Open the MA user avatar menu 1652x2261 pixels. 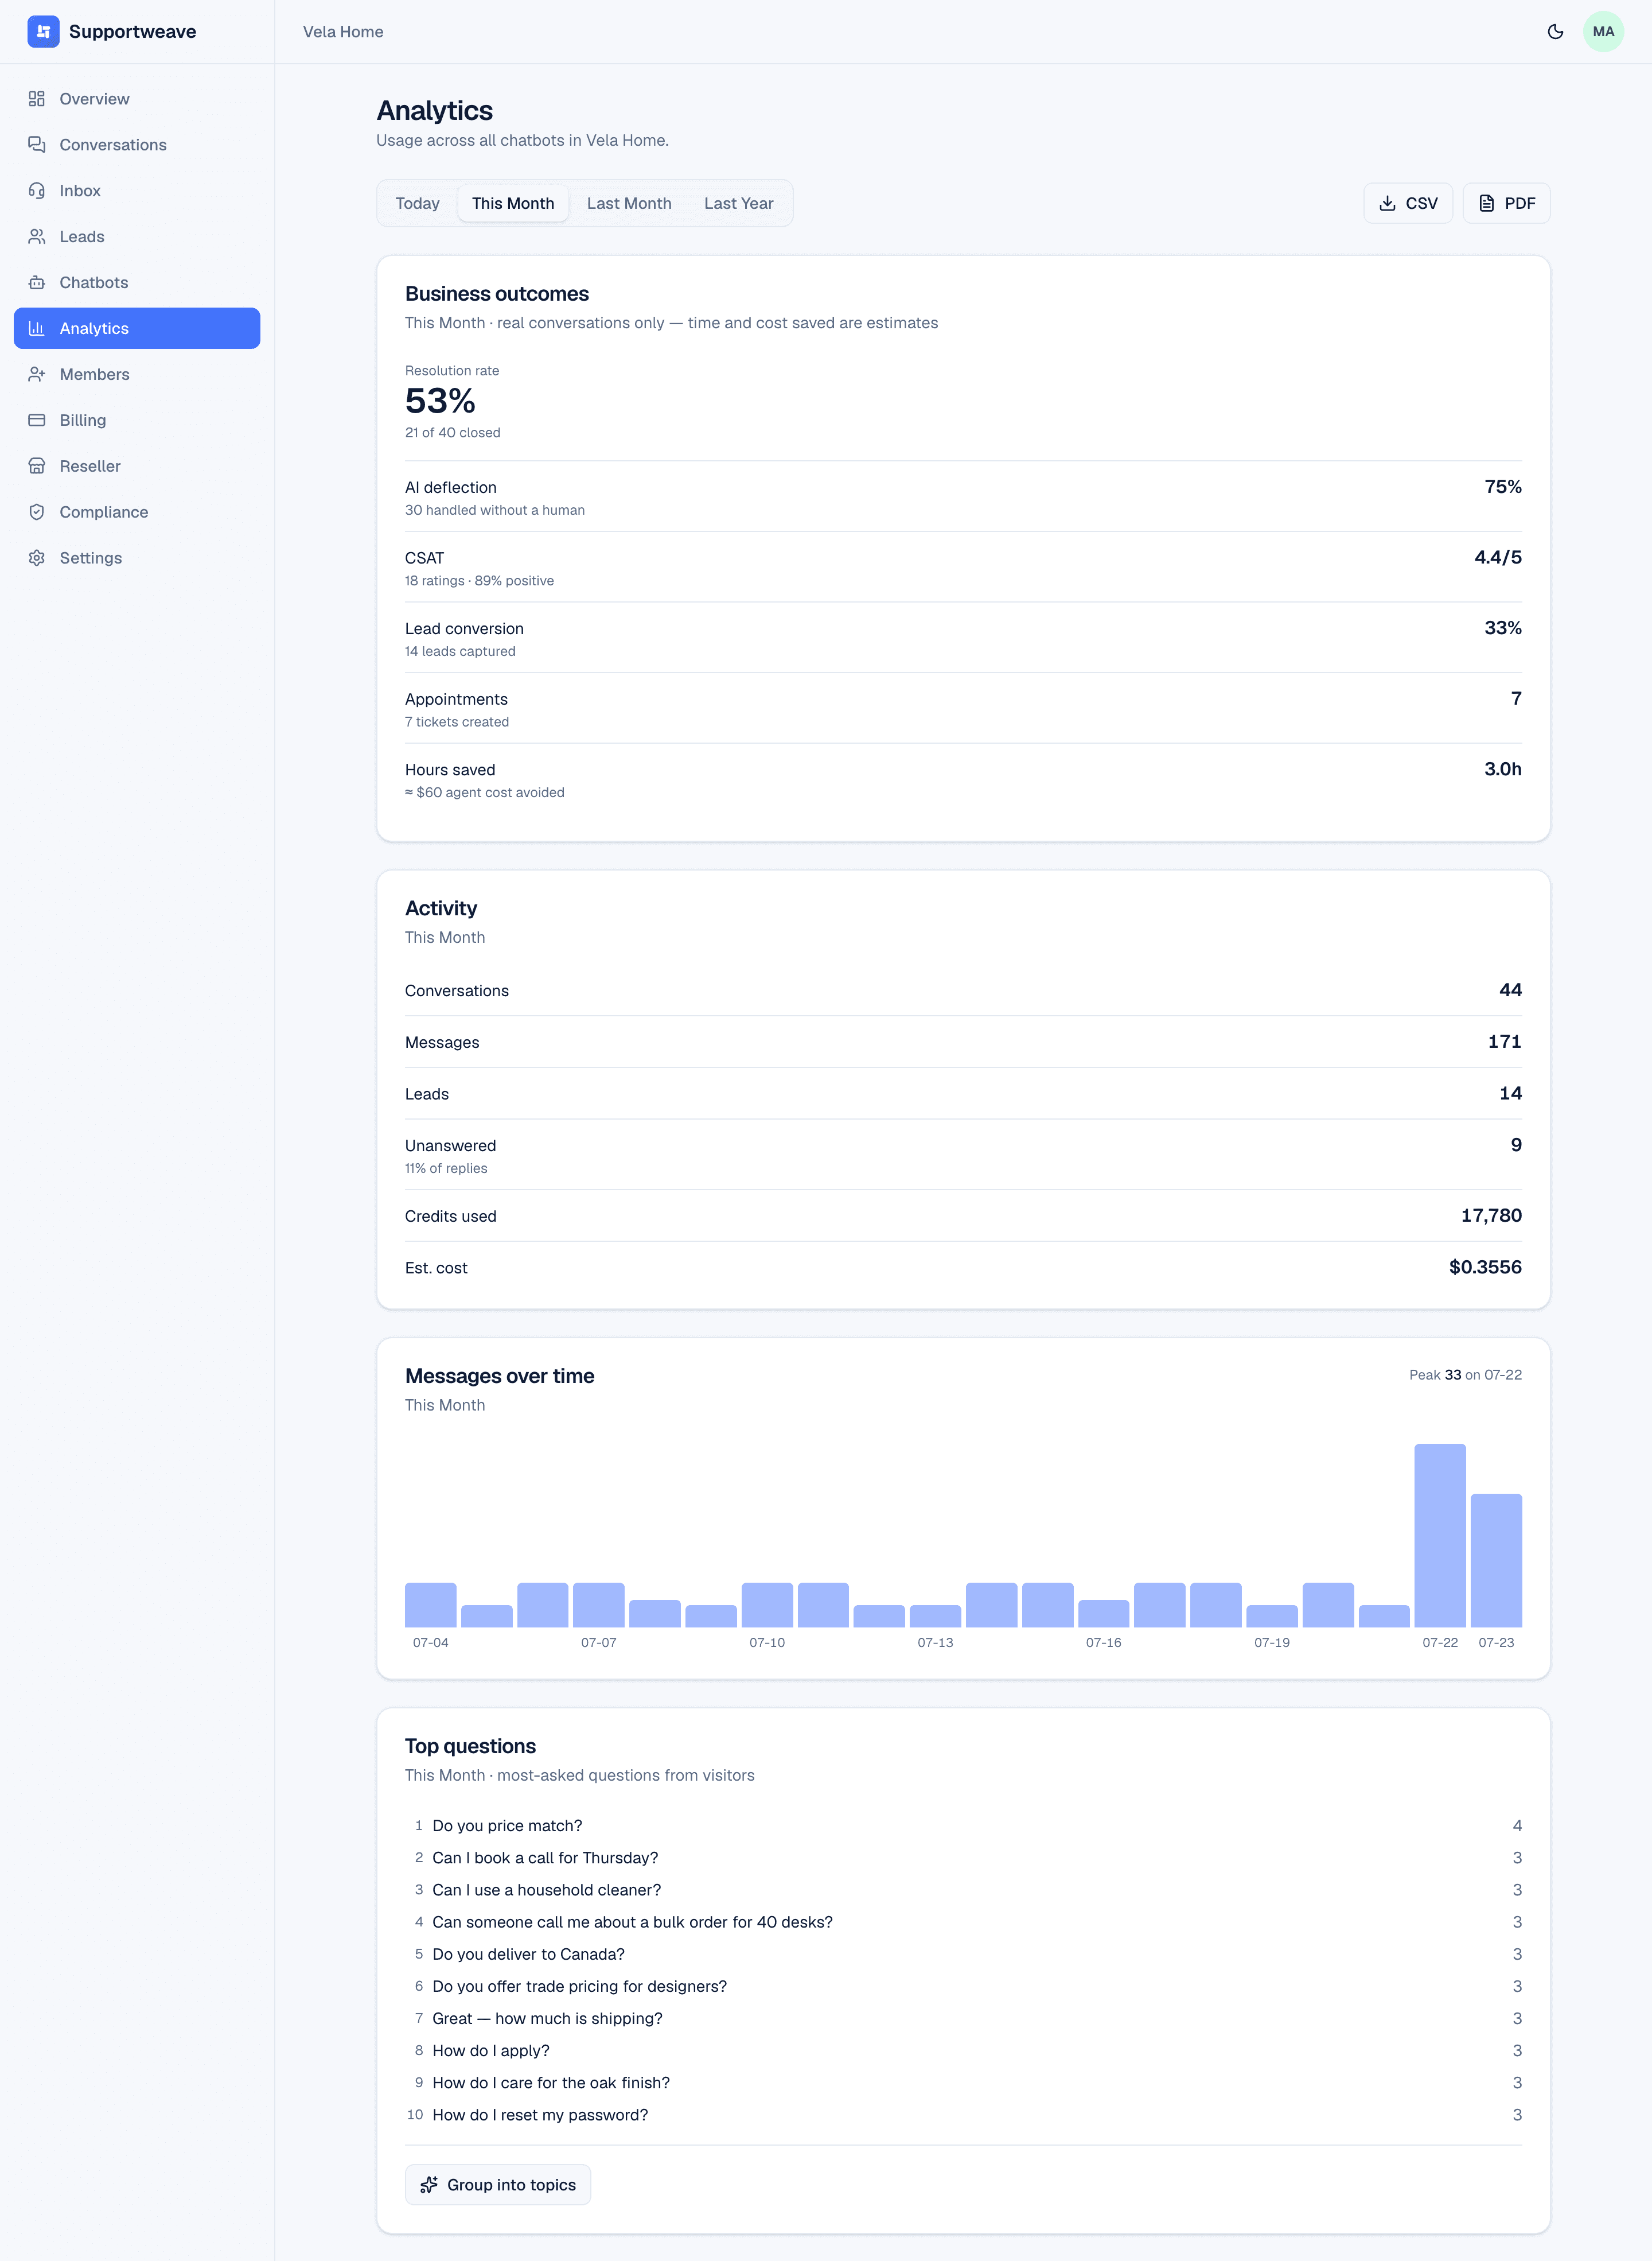point(1603,32)
